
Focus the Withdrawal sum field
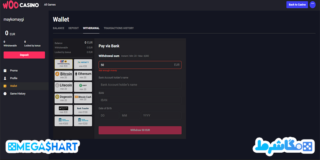pos(140,65)
